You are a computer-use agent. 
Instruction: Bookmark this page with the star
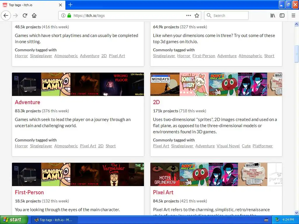pos(197,16)
